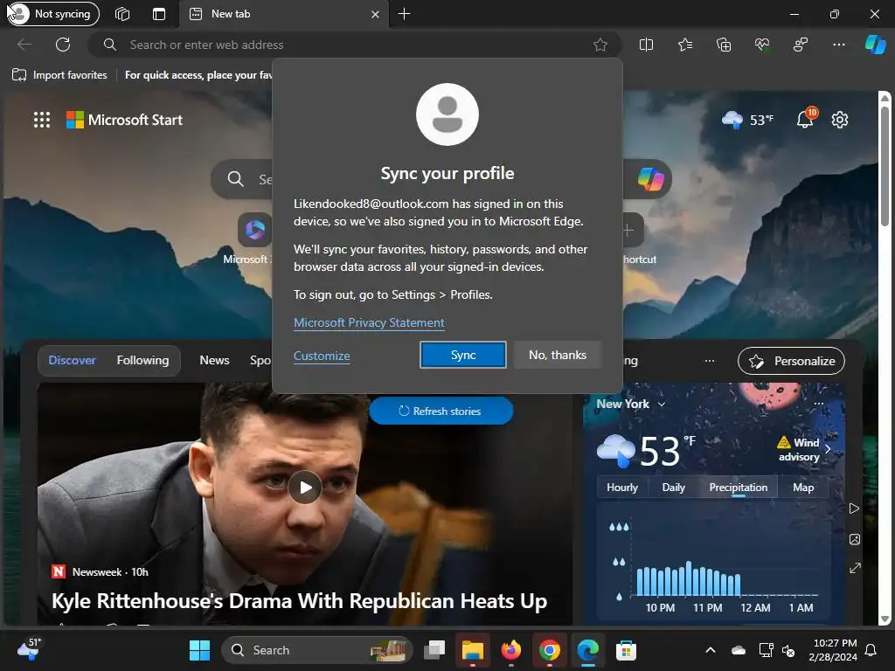Click No, thanks button
Screen dimensions: 895x671
557,355
